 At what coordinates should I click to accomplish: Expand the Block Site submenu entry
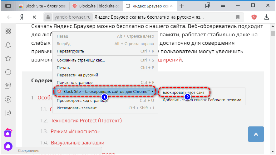click(x=105, y=91)
